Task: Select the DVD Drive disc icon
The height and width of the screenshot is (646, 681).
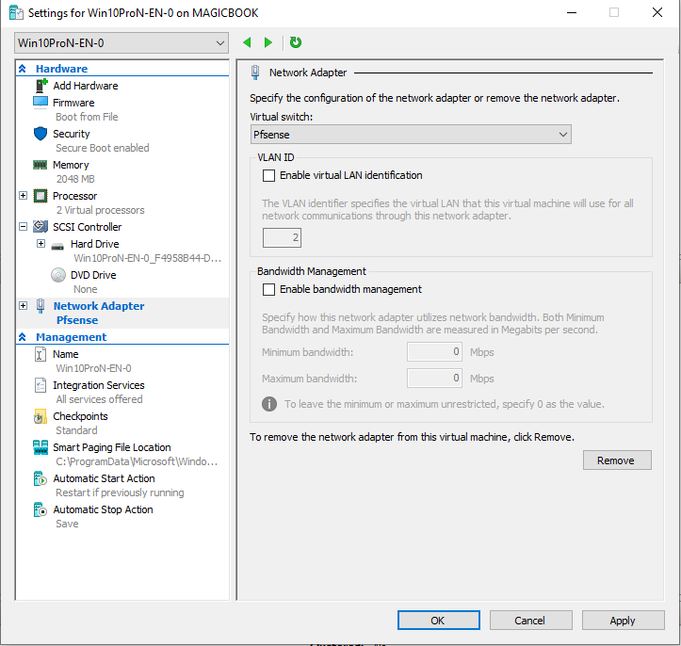Action: [58, 275]
